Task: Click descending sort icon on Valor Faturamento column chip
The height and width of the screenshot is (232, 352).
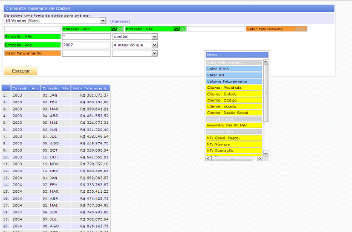Action: (304, 29)
